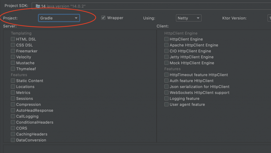Viewport: 271px width, 153px height.
Task: Enable CORS feature
Action: click(x=13, y=128)
